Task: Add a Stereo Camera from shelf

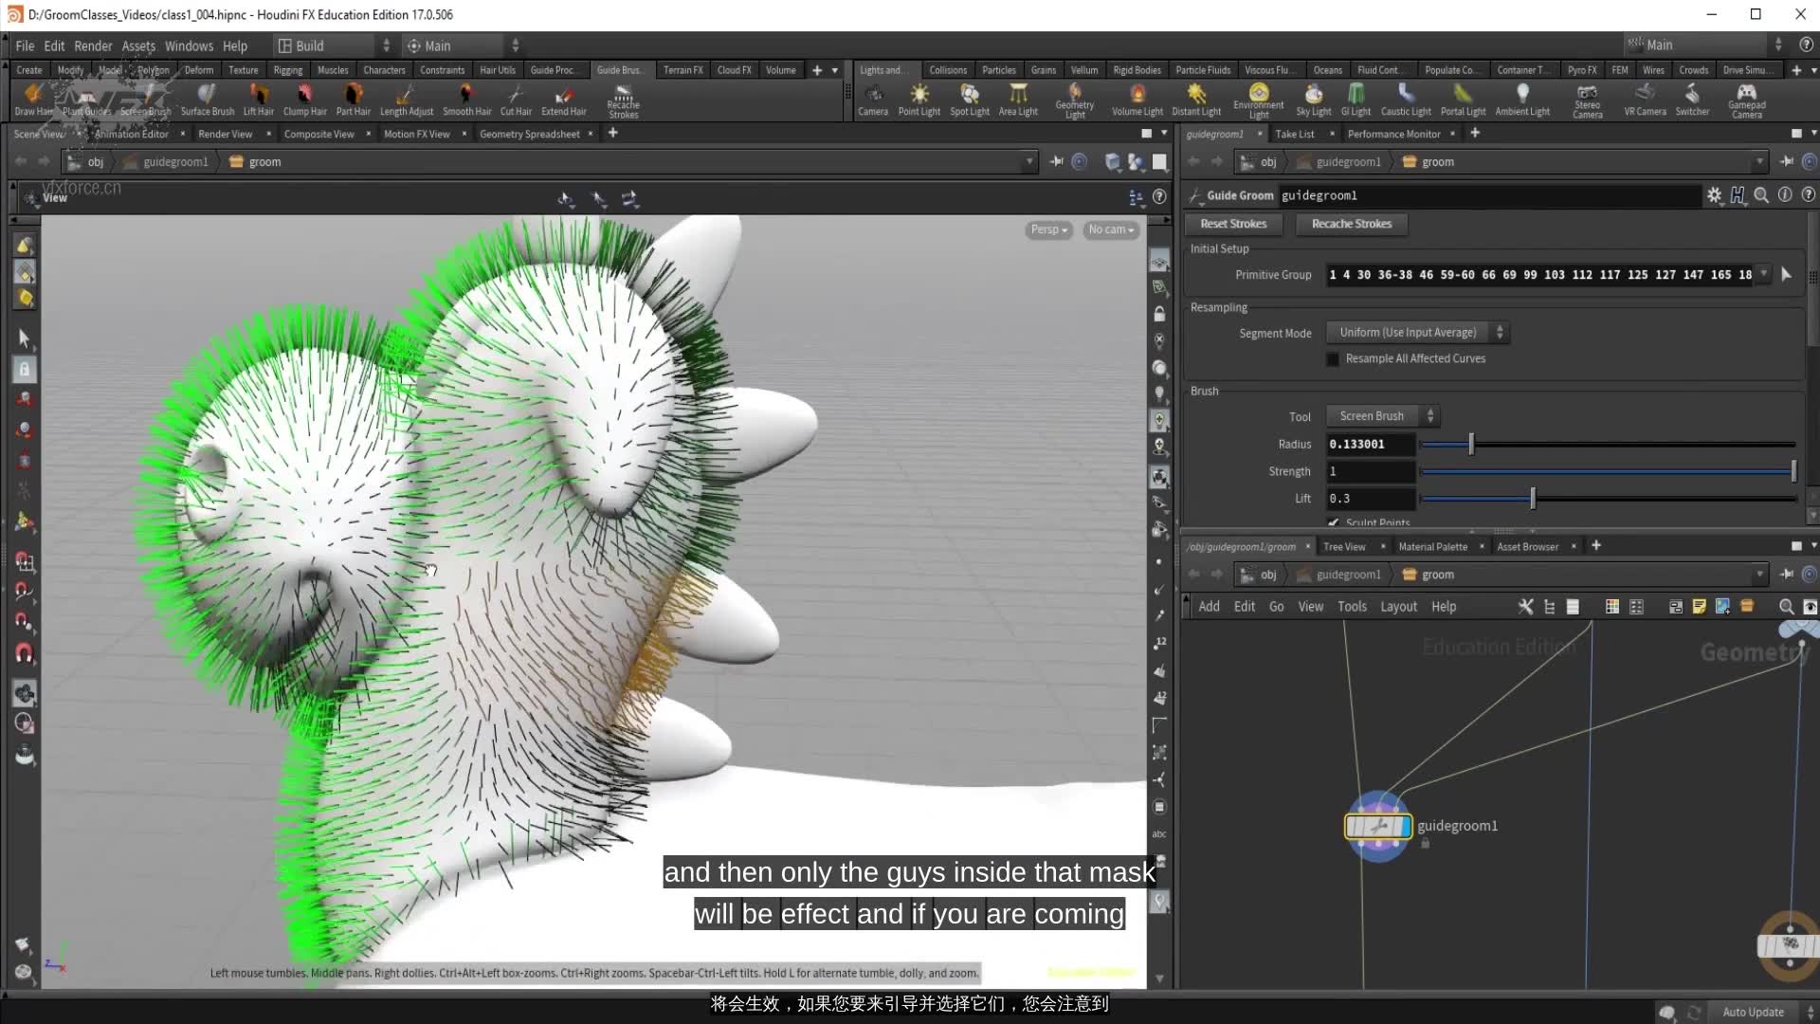Action: pos(1588,101)
